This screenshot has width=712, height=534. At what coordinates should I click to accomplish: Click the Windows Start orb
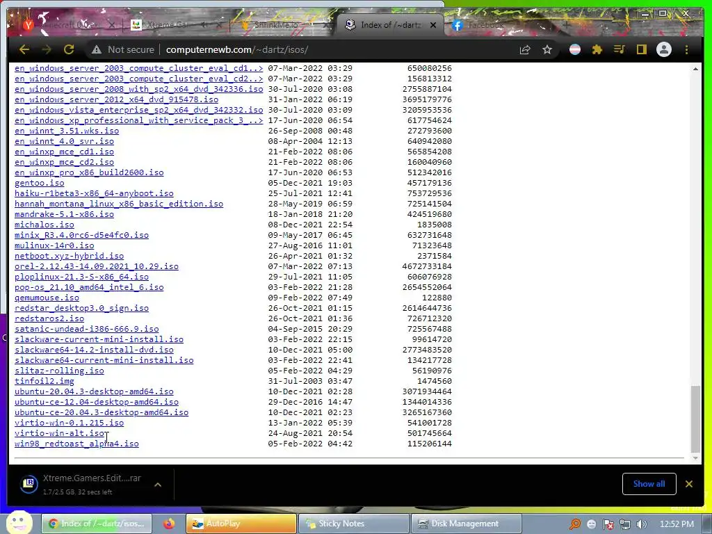[x=19, y=522]
